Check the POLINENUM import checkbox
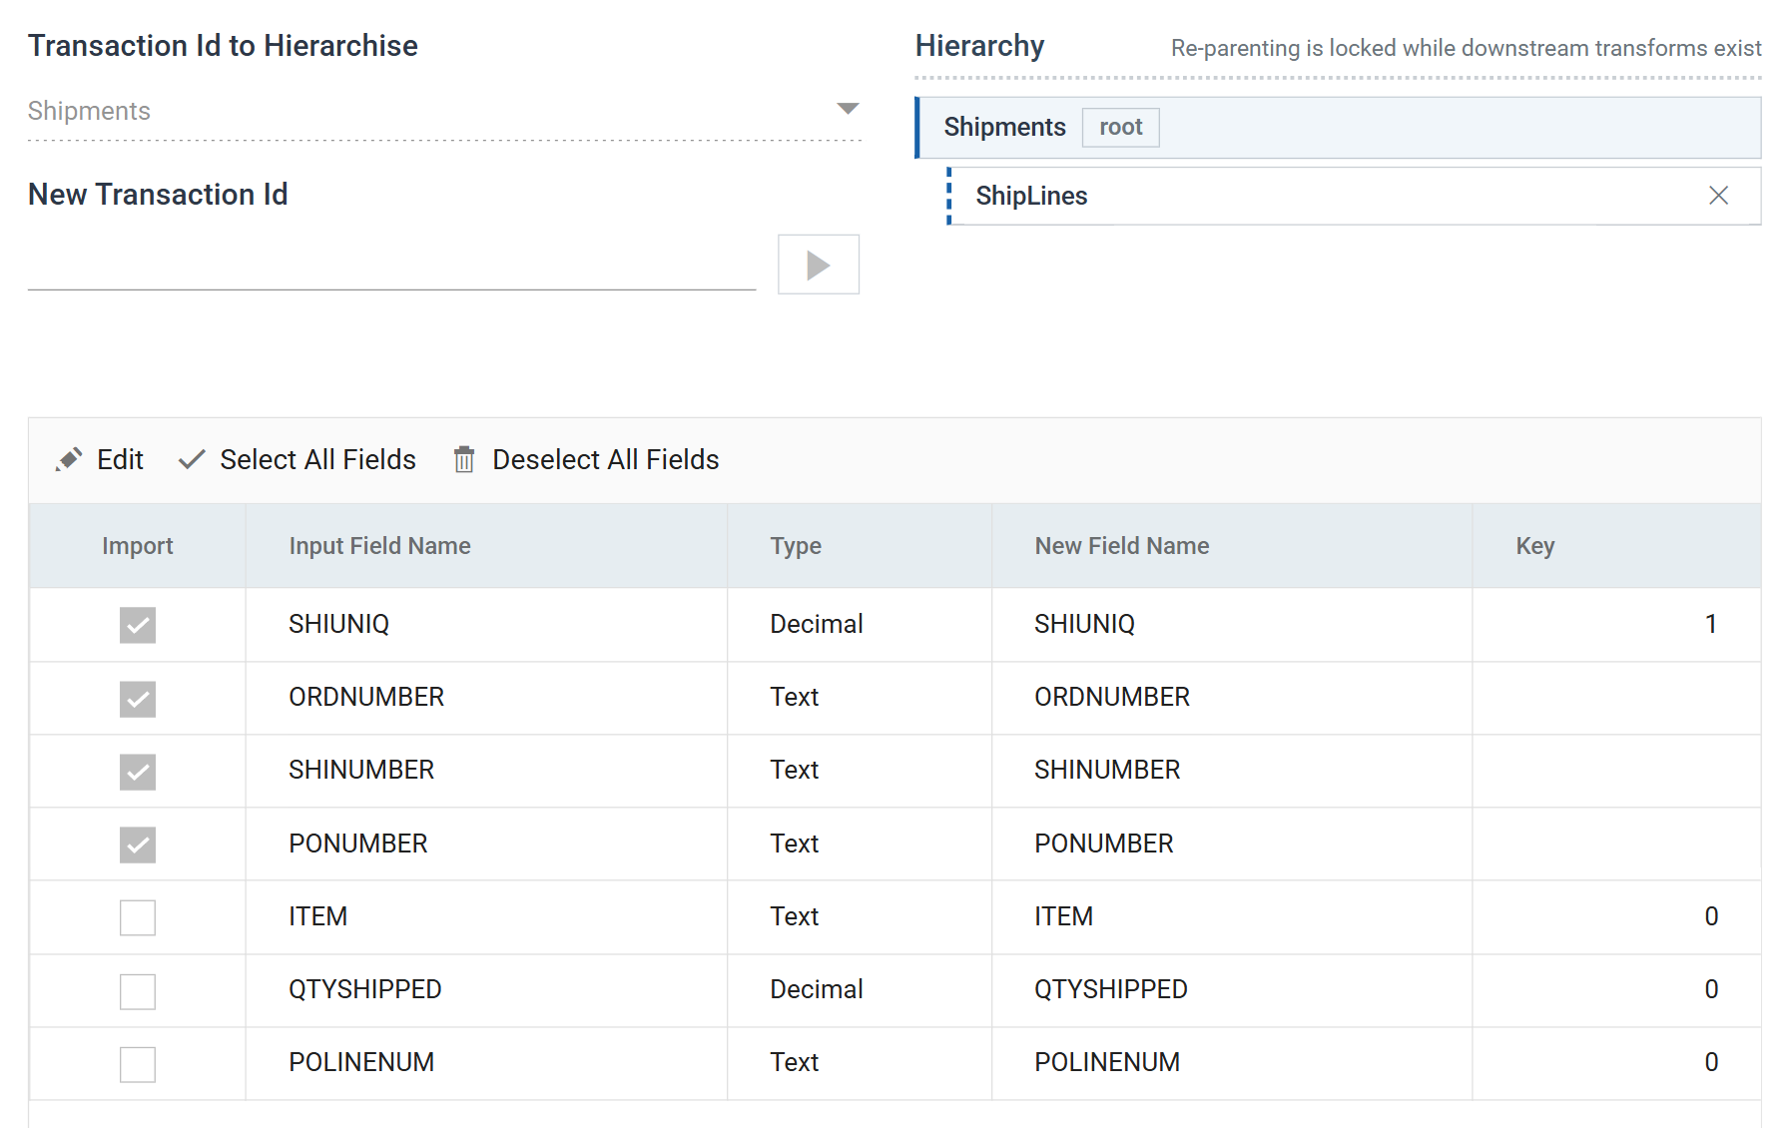 point(138,1064)
